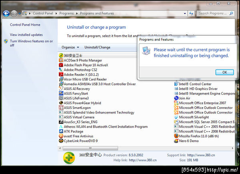Open the recent pages dropdown beside Forward

tap(20, 14)
